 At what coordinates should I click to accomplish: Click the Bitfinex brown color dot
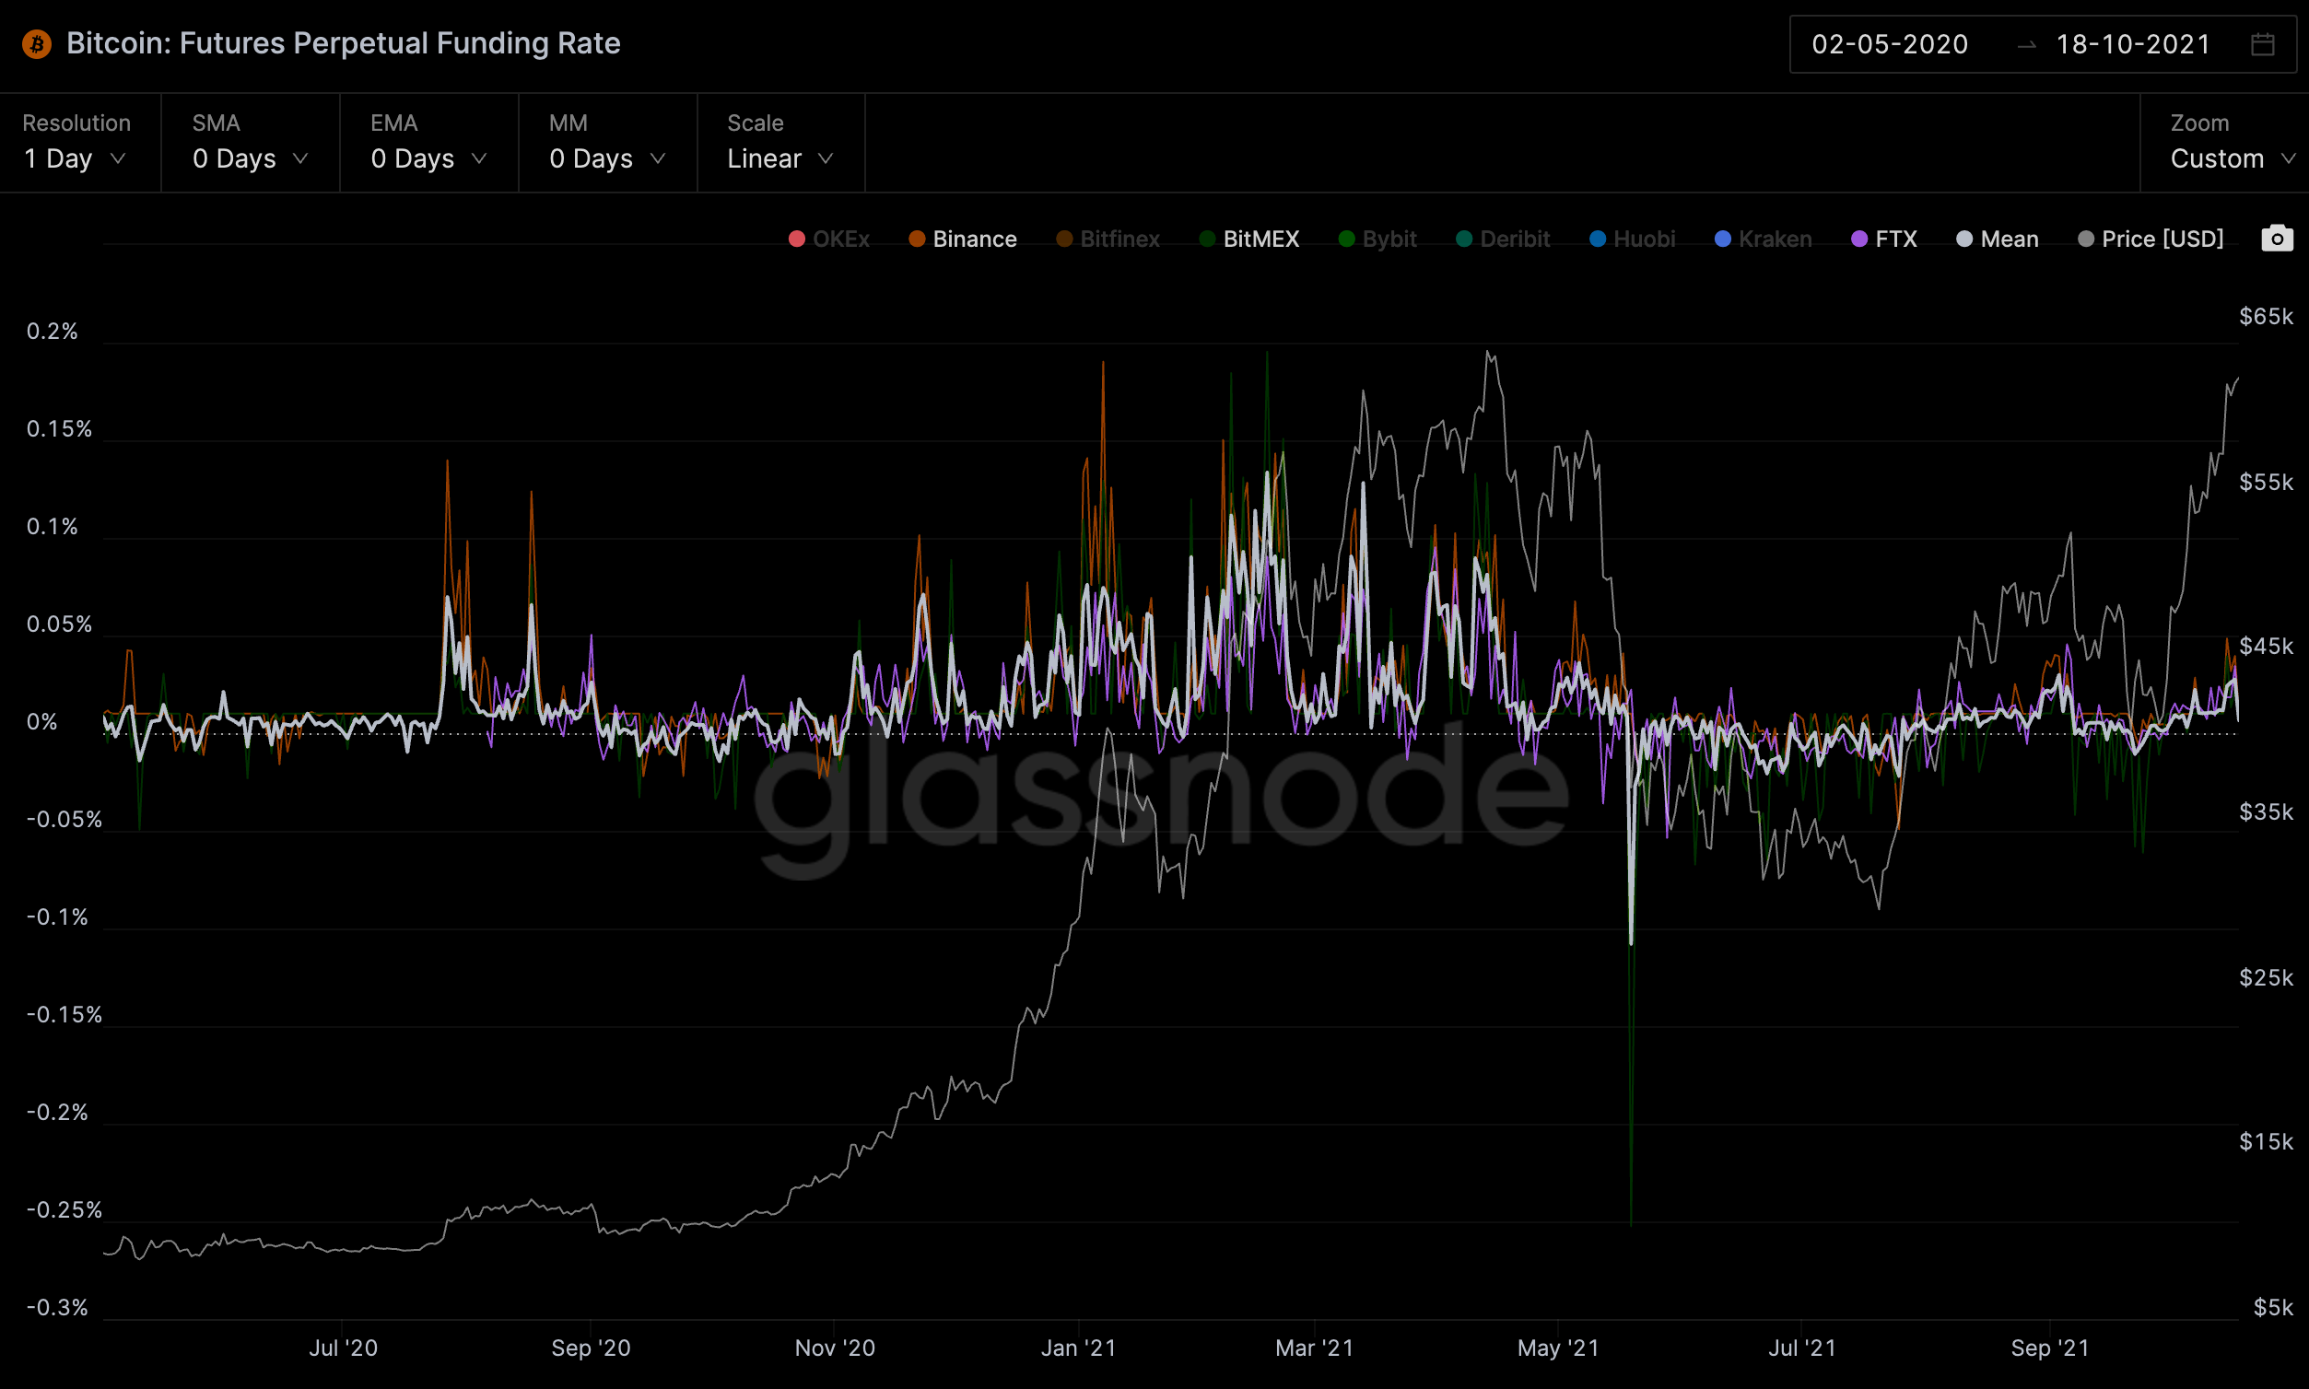[x=1063, y=239]
